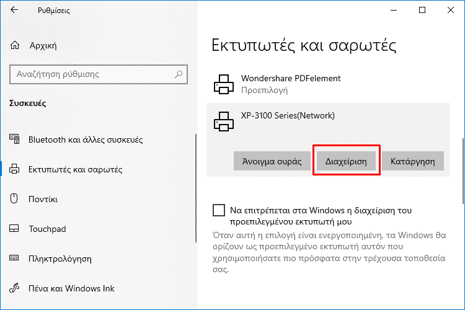Click the Κατάργηση button
Screen dimensions: 465x310
412,161
